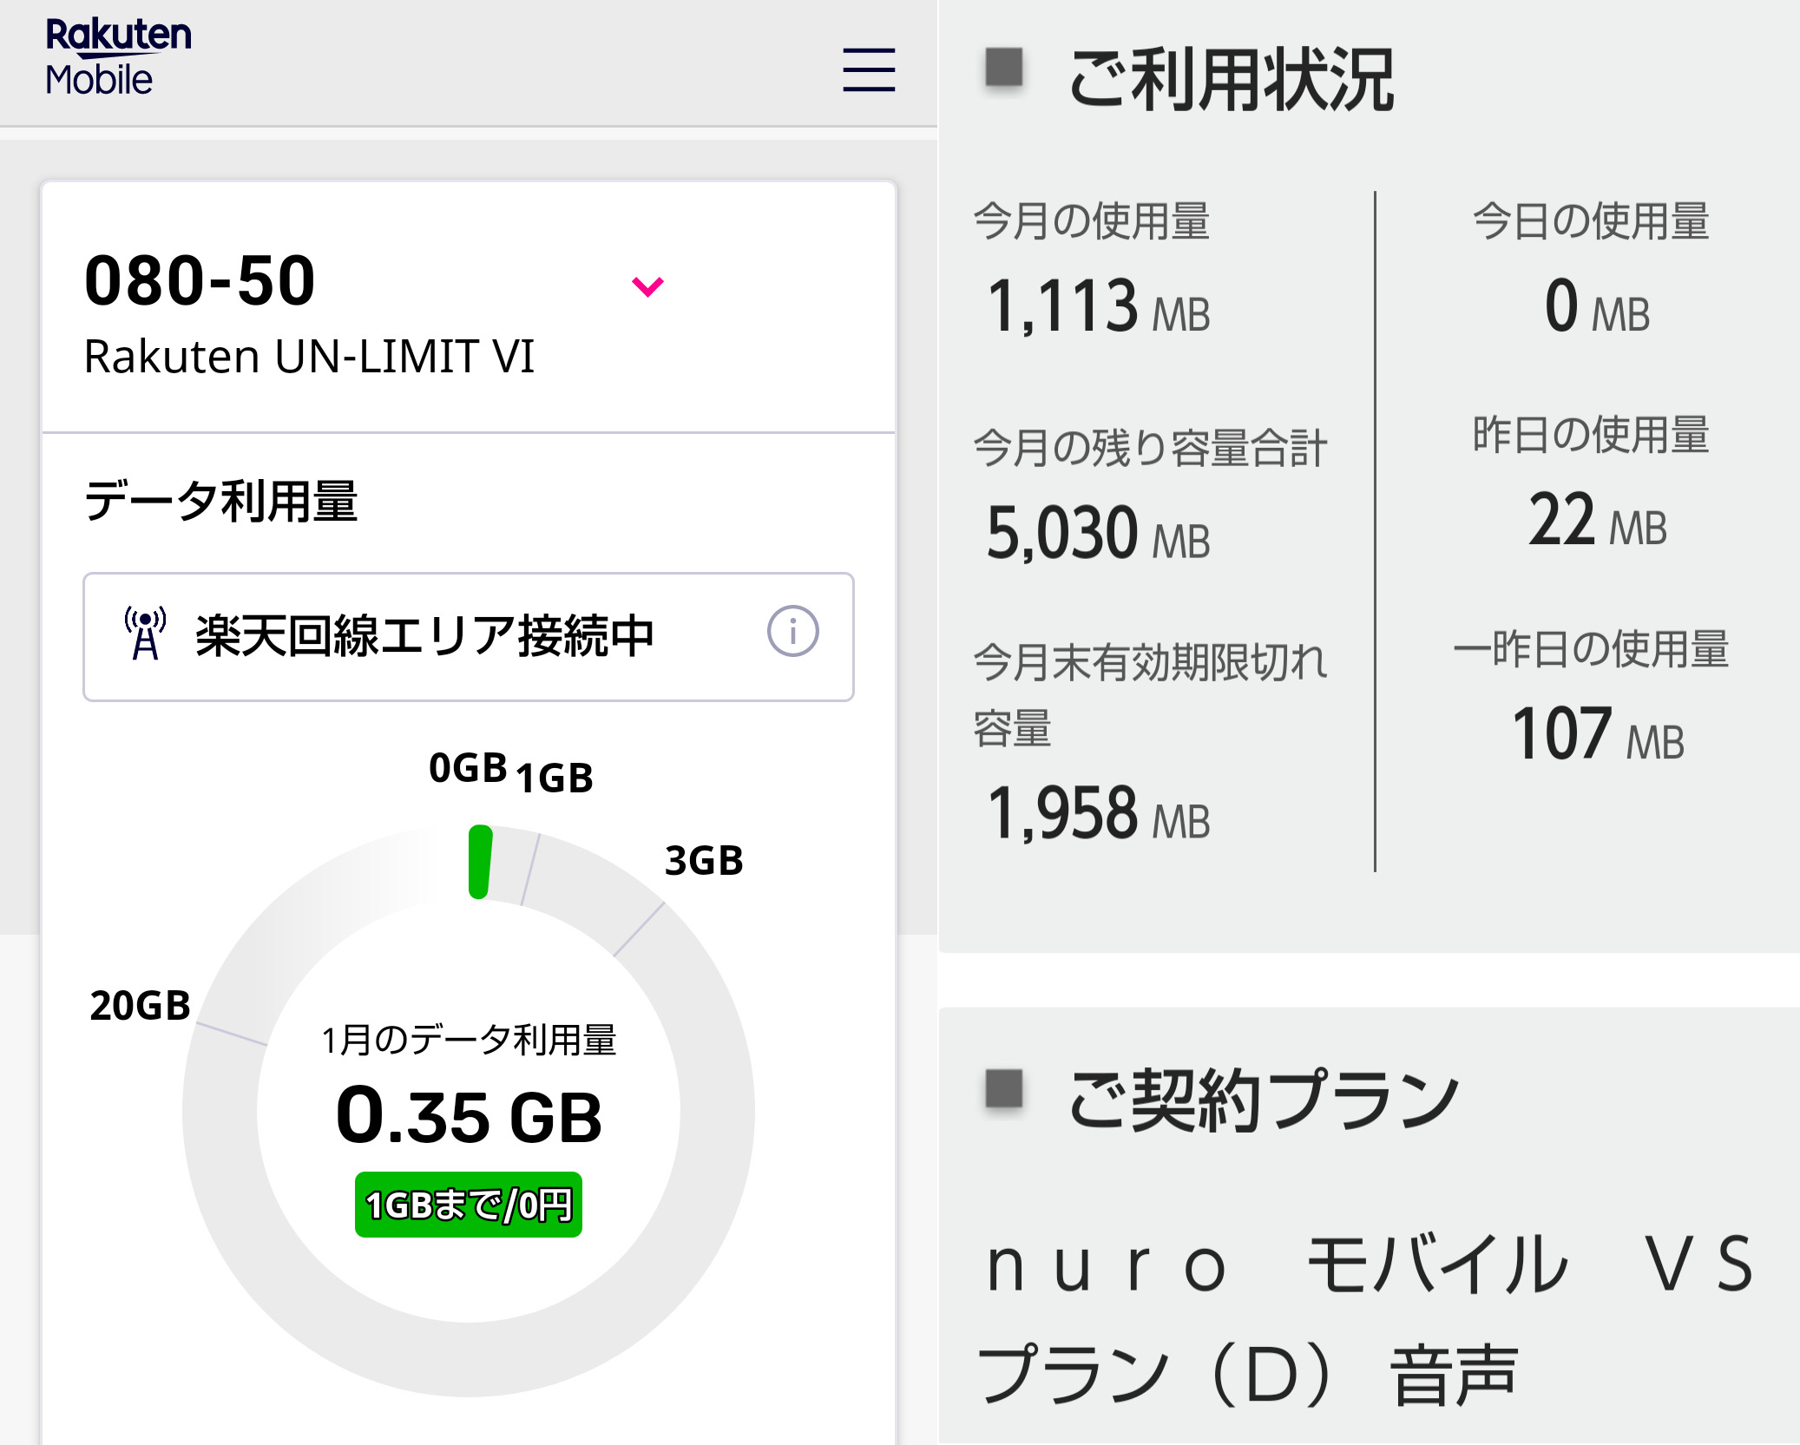Click the 今月の残り容量合計 5,030 MB value
The image size is (1800, 1445).
[x=1098, y=533]
